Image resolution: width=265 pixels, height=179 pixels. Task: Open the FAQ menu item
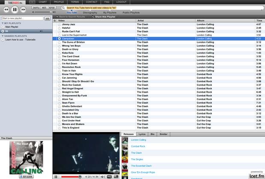coord(107,2)
